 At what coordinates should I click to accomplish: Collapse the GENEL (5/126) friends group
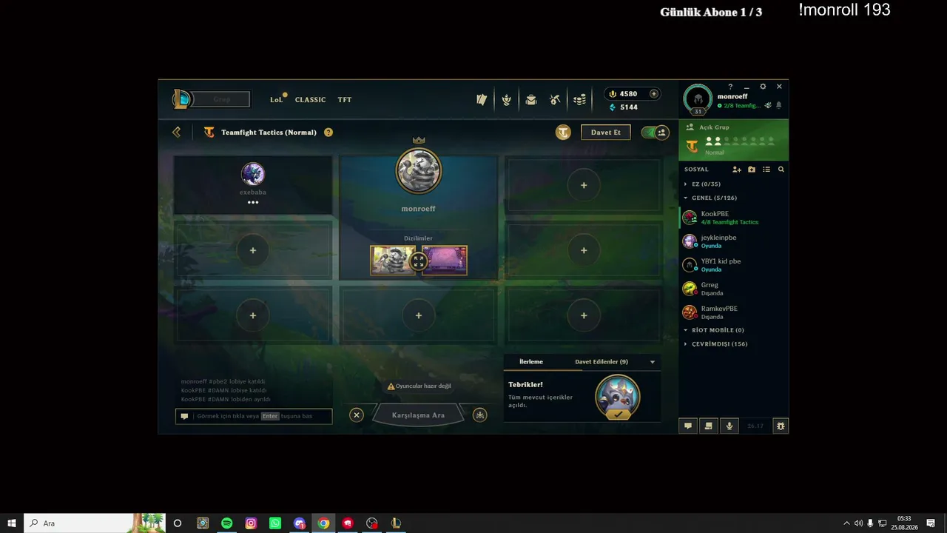pyautogui.click(x=714, y=198)
